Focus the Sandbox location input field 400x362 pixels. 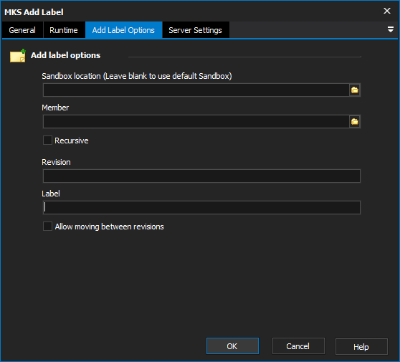pyautogui.click(x=196, y=90)
